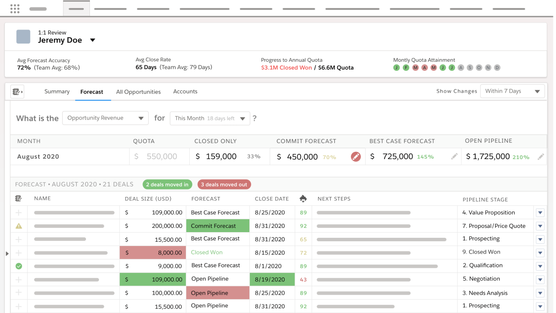Viewport: 556px width, 313px height.
Task: Toggle the green checkmark on the $9,000 deal
Action: click(19, 266)
